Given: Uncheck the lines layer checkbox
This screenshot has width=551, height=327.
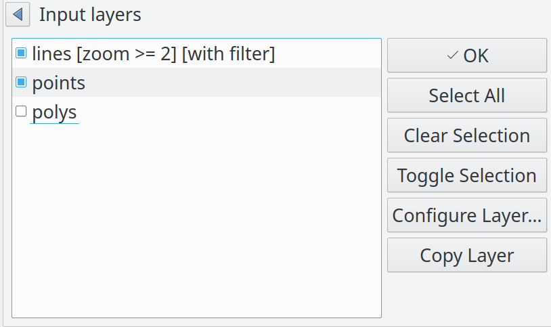Looking at the screenshot, I should [21, 53].
